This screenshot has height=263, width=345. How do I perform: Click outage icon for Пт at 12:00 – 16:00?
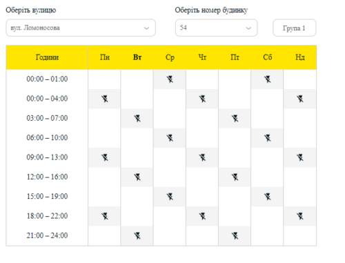click(x=235, y=177)
